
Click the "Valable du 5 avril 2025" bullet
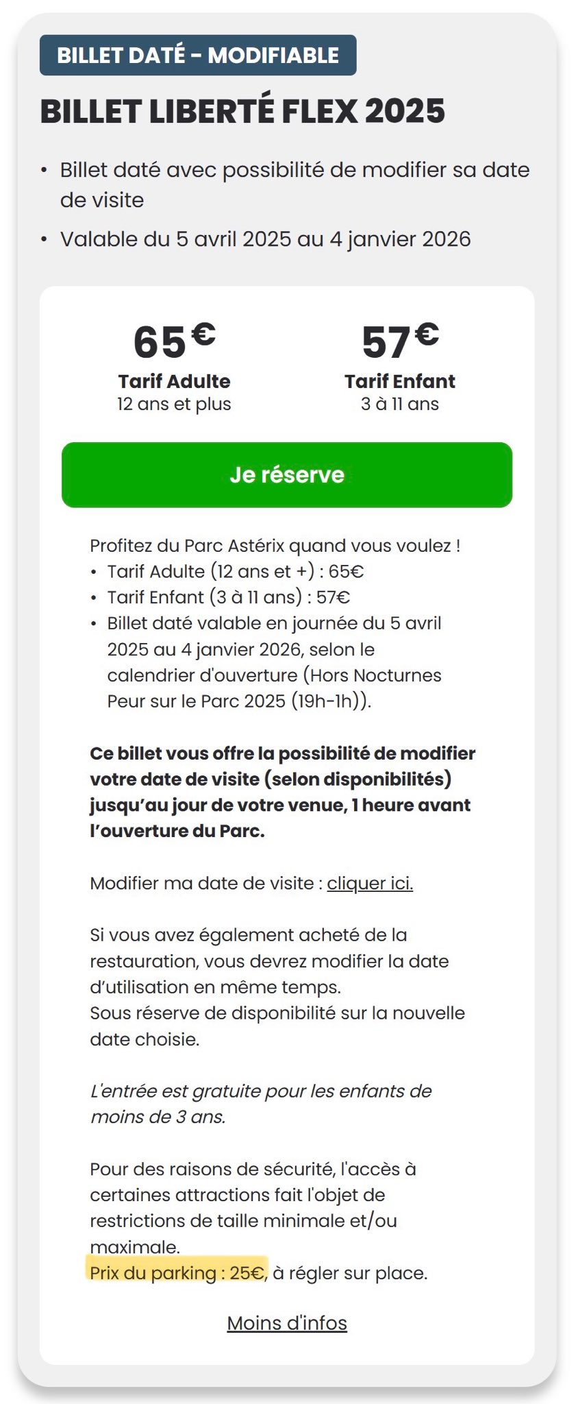point(265,239)
